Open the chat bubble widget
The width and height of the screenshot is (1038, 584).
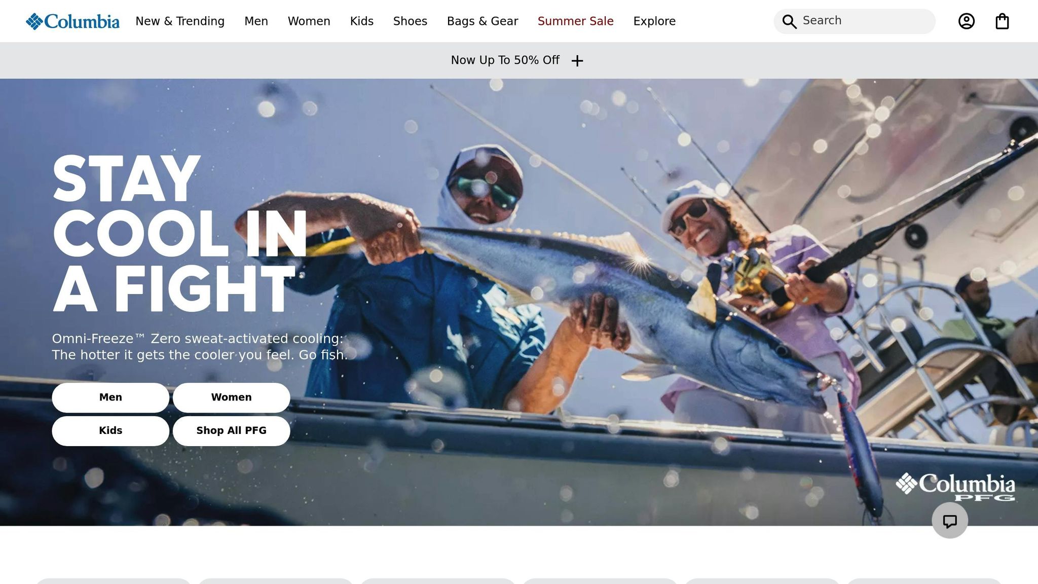click(950, 521)
